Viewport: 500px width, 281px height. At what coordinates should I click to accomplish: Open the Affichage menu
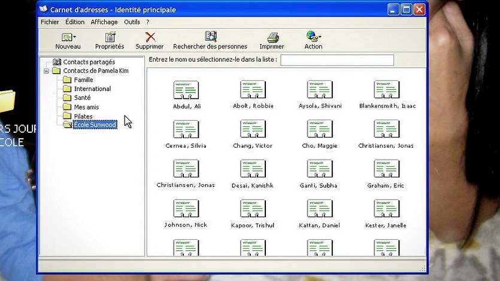pyautogui.click(x=104, y=22)
